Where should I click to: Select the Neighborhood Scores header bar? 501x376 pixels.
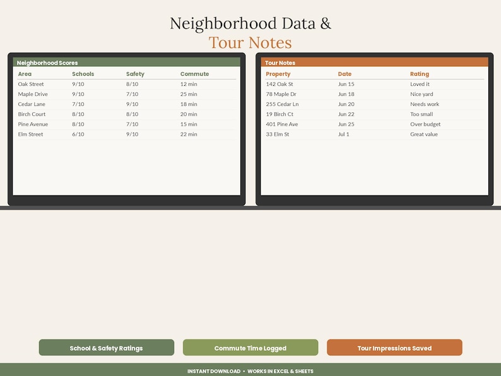pos(127,62)
